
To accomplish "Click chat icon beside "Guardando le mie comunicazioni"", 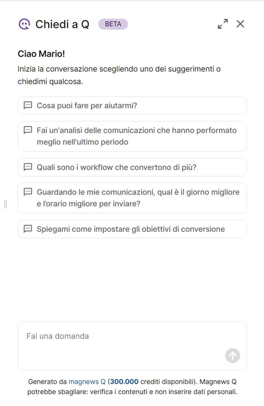I will click(x=28, y=192).
